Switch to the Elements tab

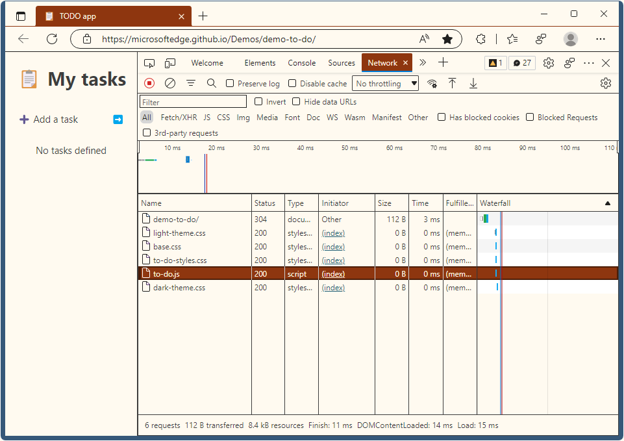[260, 62]
